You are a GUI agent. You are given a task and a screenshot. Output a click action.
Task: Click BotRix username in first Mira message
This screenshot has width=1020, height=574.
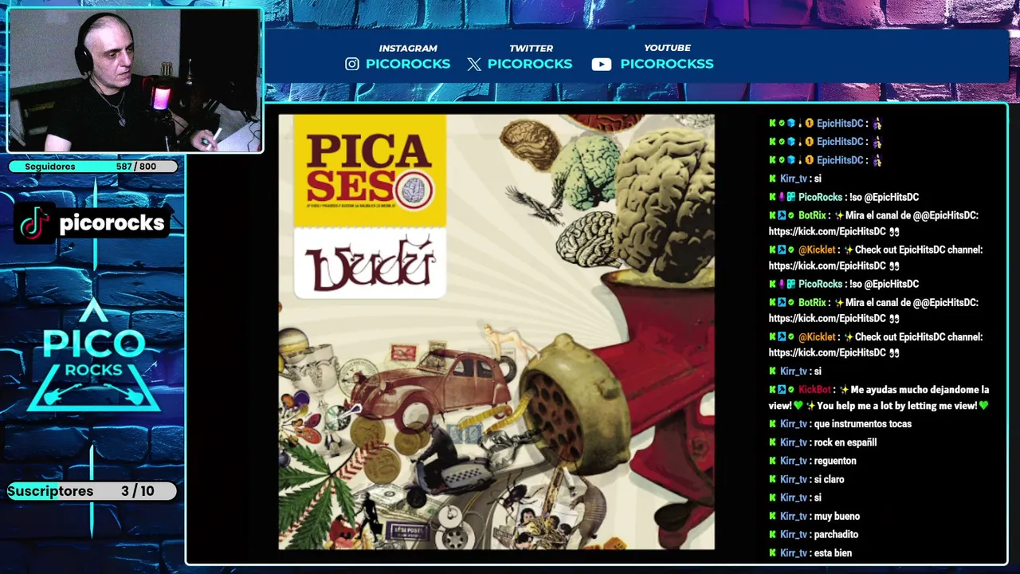[812, 215]
